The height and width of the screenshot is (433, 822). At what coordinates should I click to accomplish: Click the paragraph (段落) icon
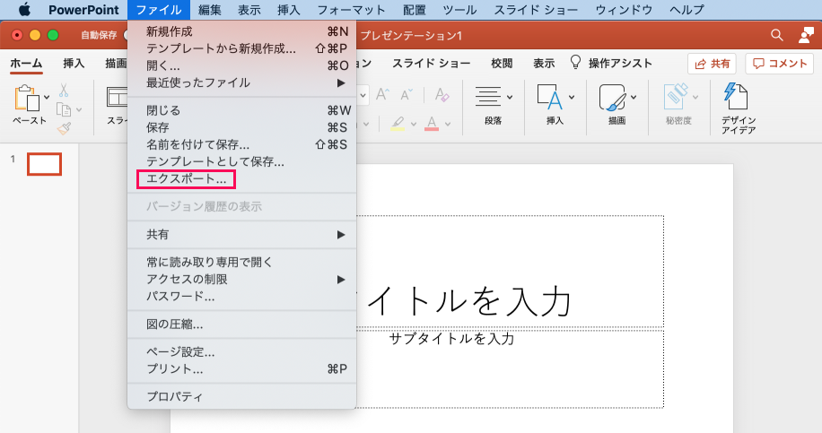pyautogui.click(x=488, y=97)
